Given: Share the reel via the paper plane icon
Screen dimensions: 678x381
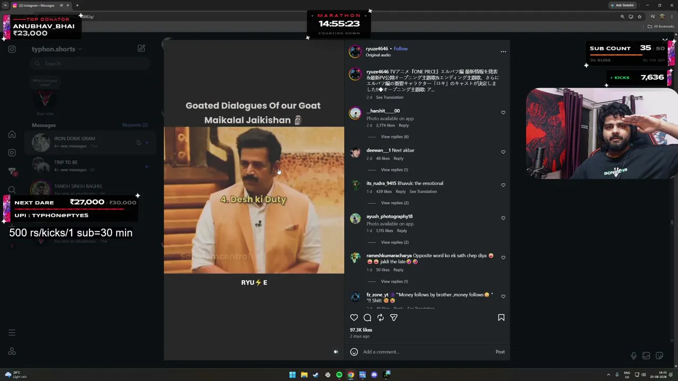Looking at the screenshot, I should coord(394,317).
